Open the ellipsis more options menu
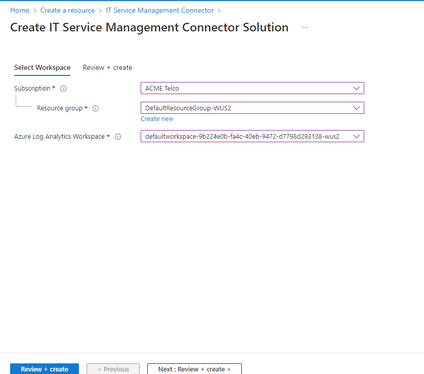The width and height of the screenshot is (424, 374). tap(305, 27)
